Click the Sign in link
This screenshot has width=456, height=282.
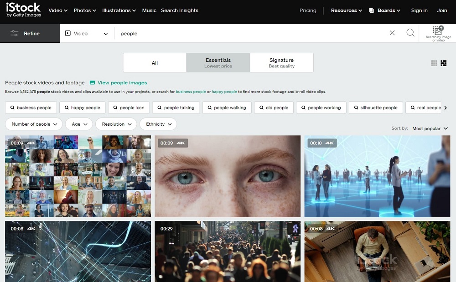(x=419, y=10)
